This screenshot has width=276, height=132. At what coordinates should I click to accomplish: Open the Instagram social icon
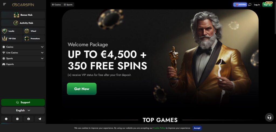point(18,119)
